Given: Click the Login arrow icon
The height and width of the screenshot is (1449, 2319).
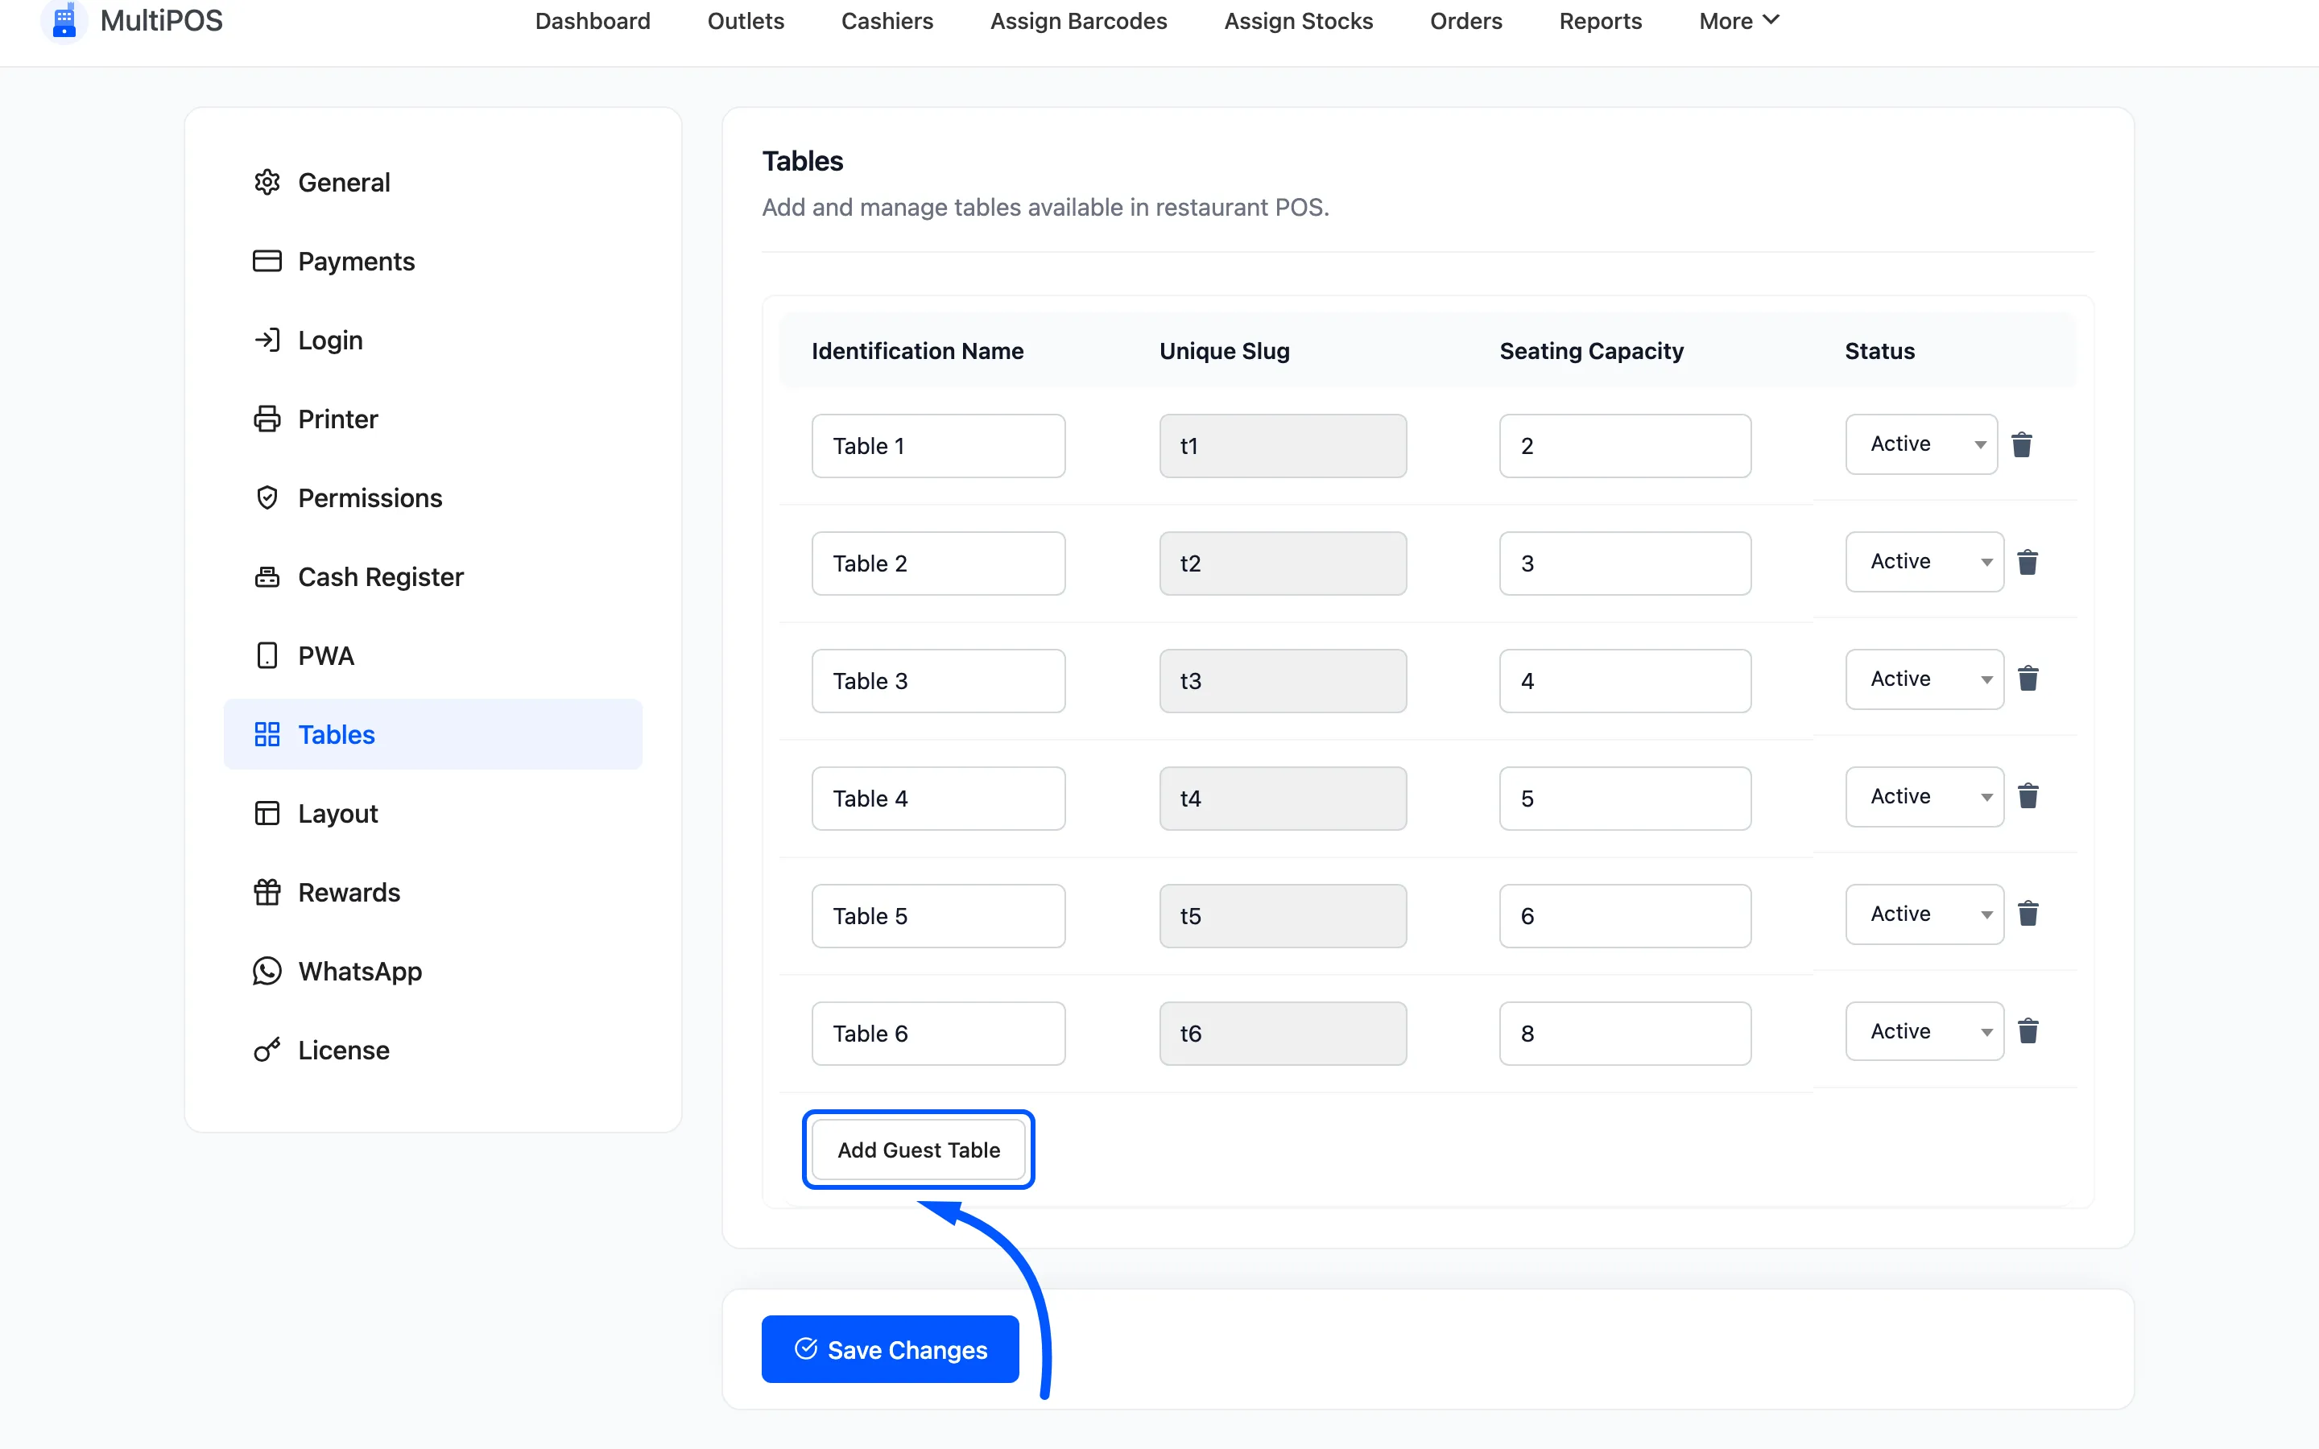Looking at the screenshot, I should 267,341.
